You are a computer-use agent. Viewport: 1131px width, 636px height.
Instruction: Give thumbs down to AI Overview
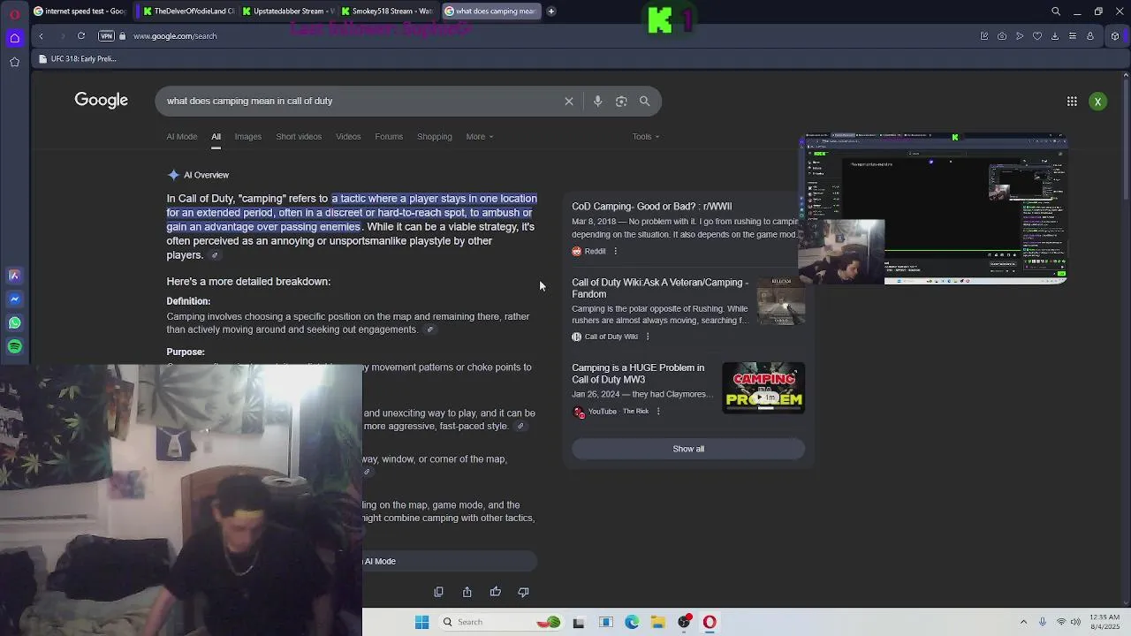523,593
